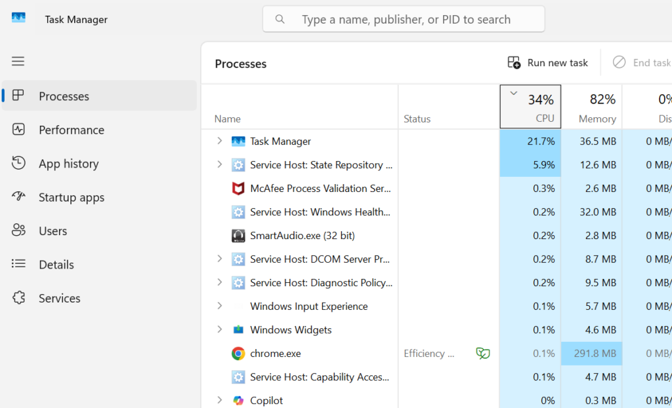672x408 pixels.
Task: Click the 36.5 MB memory value
Action: point(598,141)
